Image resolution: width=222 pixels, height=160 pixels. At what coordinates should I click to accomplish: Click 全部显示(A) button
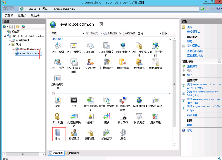click(112, 33)
